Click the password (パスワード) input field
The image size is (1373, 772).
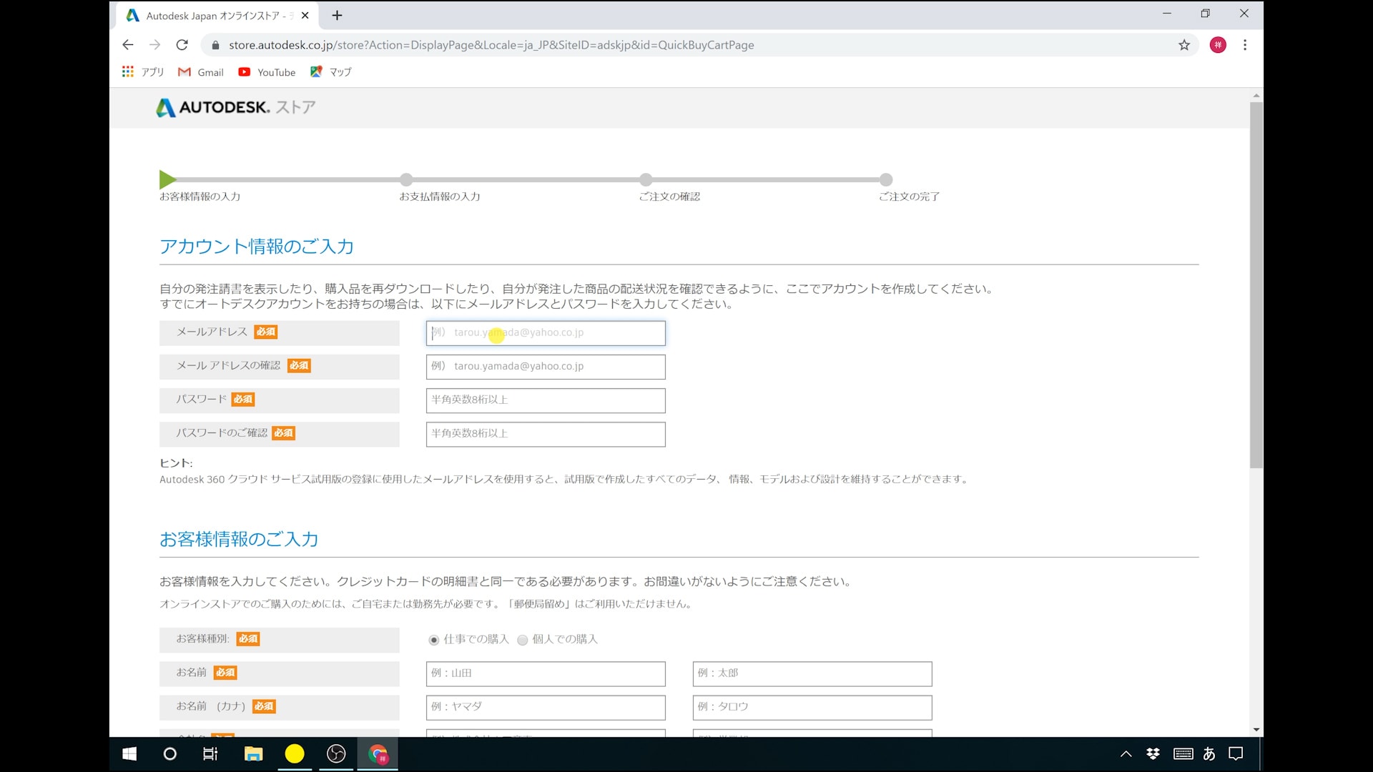[546, 400]
